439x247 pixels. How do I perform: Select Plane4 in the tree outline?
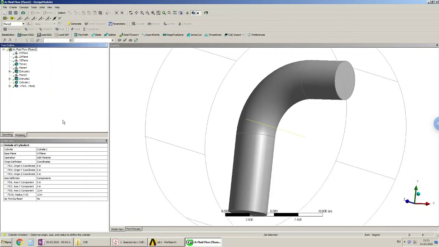click(23, 68)
